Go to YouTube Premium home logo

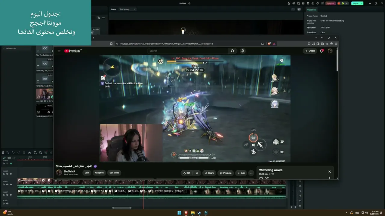pos(72,51)
